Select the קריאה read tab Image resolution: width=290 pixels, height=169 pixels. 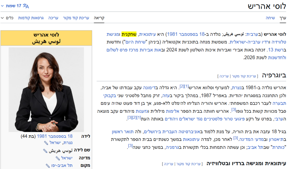pyautogui.click(x=99, y=18)
